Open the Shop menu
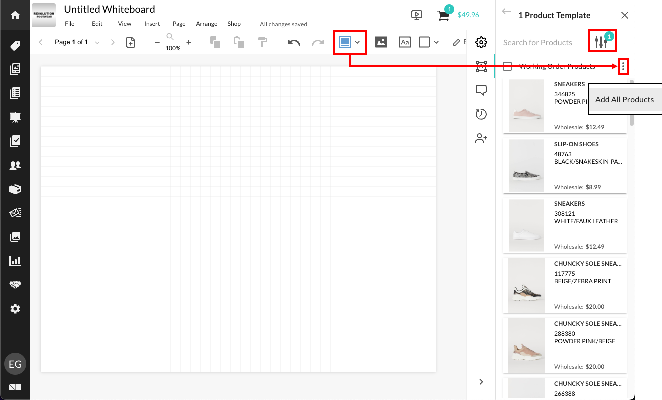Screen dimensions: 662x400 pos(234,24)
